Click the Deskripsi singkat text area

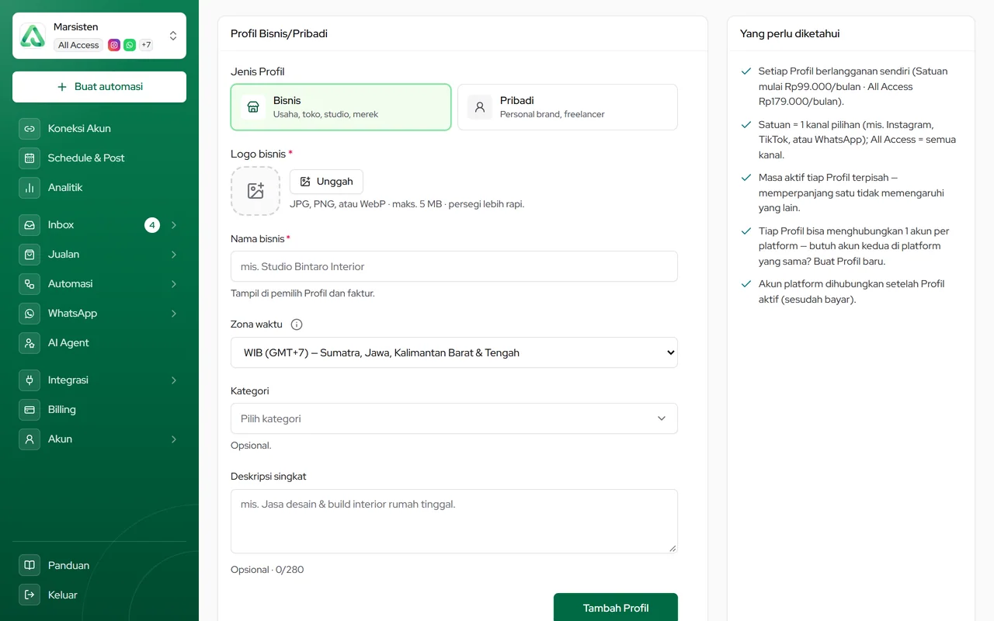click(454, 521)
